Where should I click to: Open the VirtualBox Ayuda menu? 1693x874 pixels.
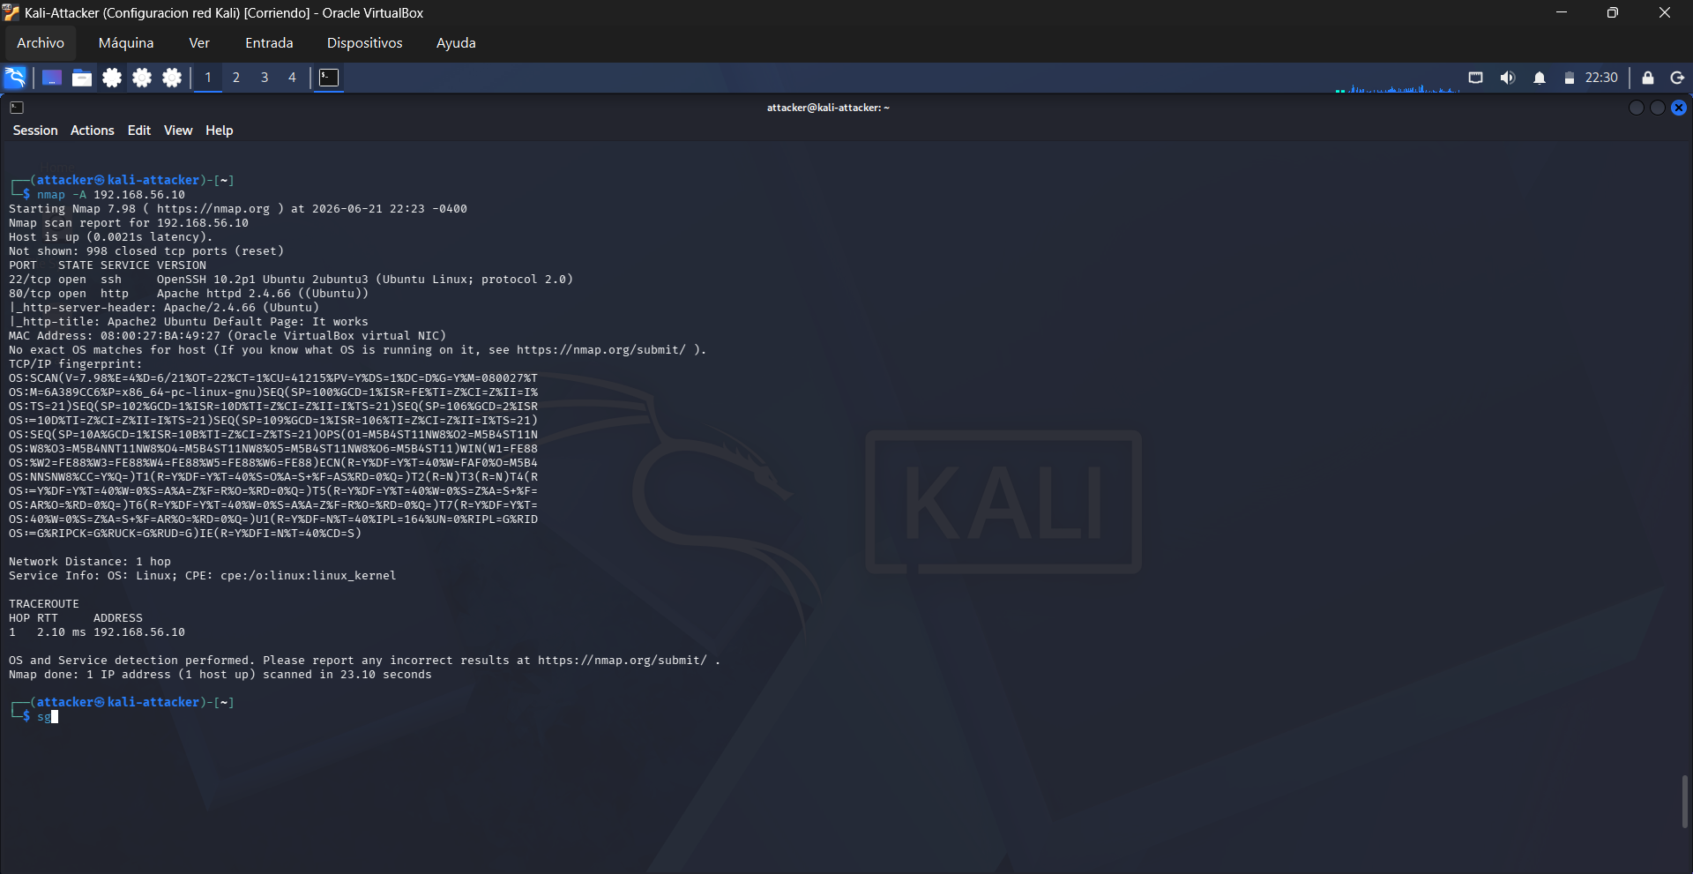point(456,43)
